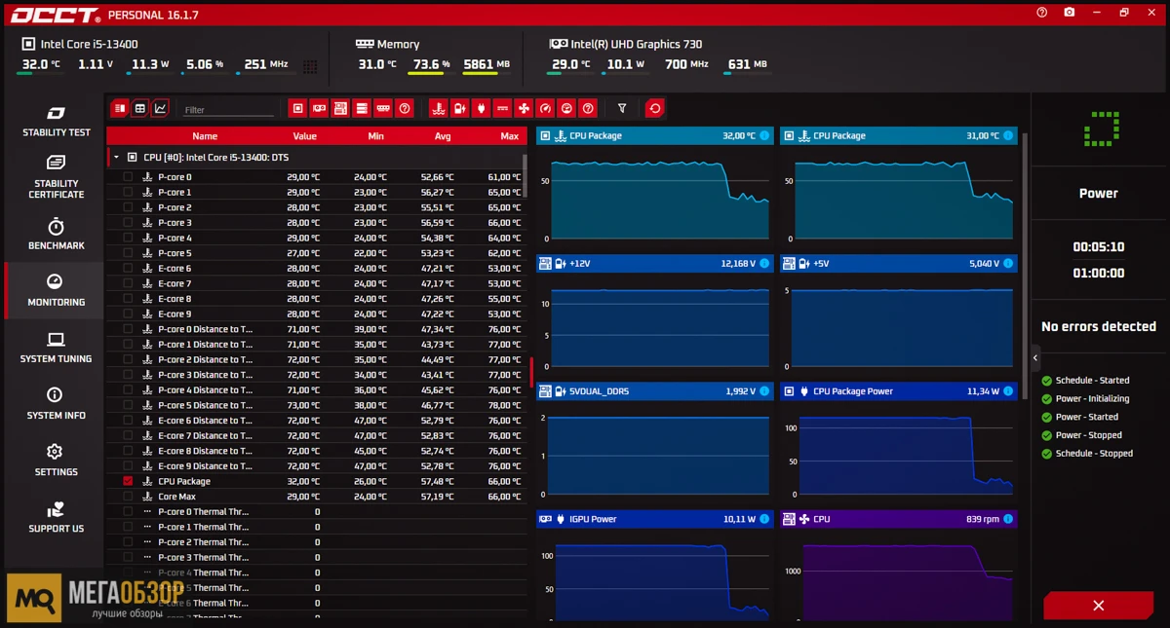Screen dimensions: 1170x628
Task: Click the reset min/max values icon
Action: coord(655,108)
